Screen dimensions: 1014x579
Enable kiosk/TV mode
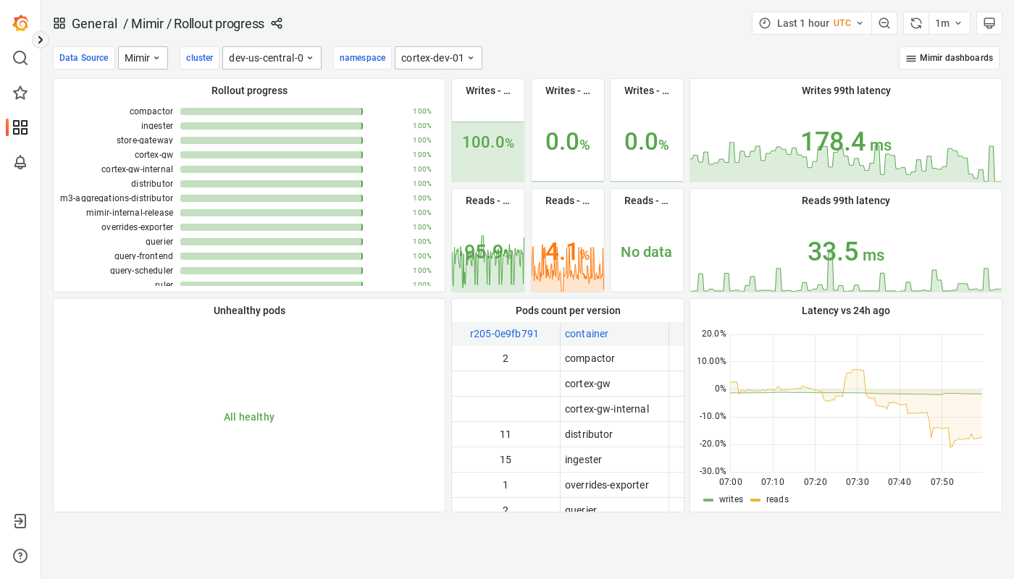(989, 22)
